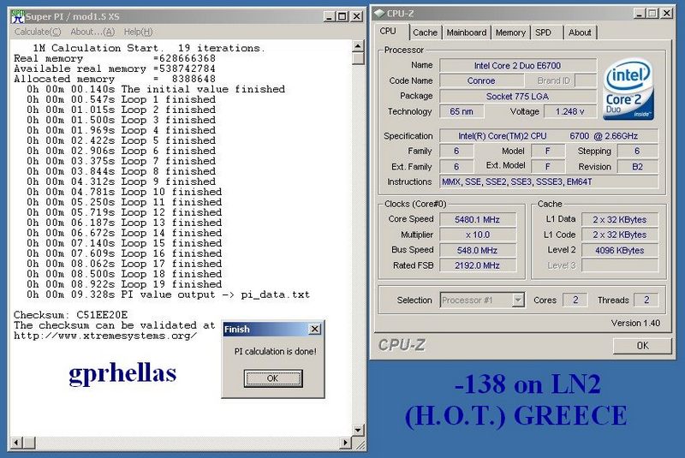Image resolution: width=685 pixels, height=458 pixels.
Task: Maximize the Super PI window
Action: tap(343, 16)
